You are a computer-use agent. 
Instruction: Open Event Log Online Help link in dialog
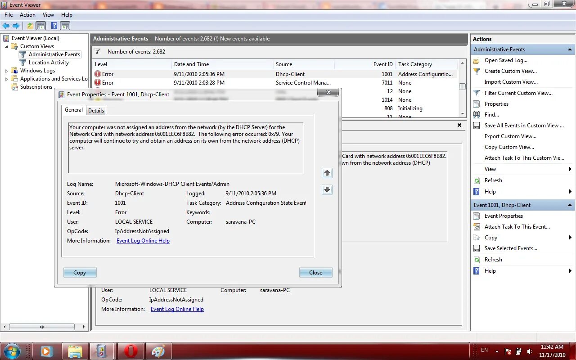(x=143, y=241)
